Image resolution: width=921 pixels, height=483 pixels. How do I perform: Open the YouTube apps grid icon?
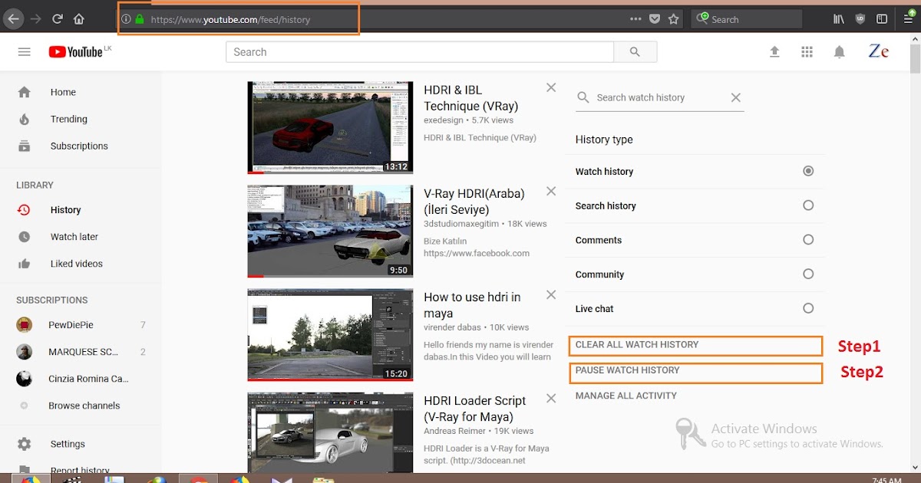point(807,51)
